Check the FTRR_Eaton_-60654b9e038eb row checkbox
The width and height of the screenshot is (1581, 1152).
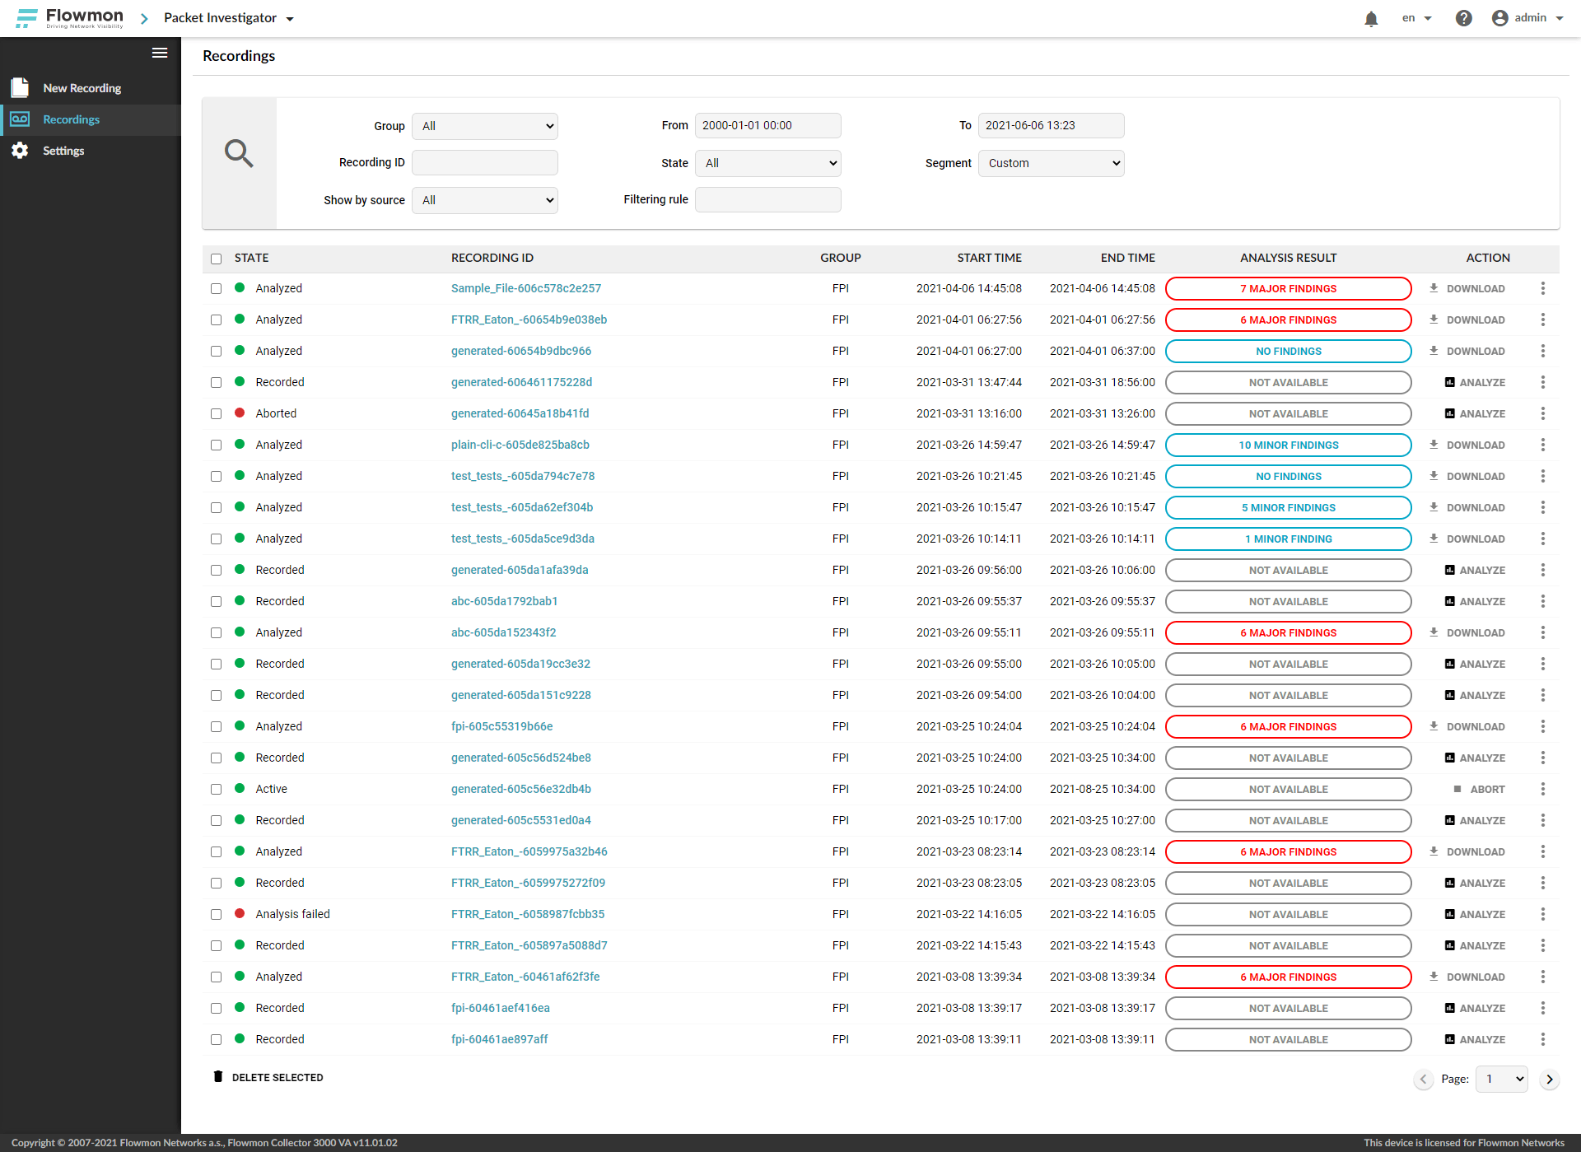[x=216, y=319]
